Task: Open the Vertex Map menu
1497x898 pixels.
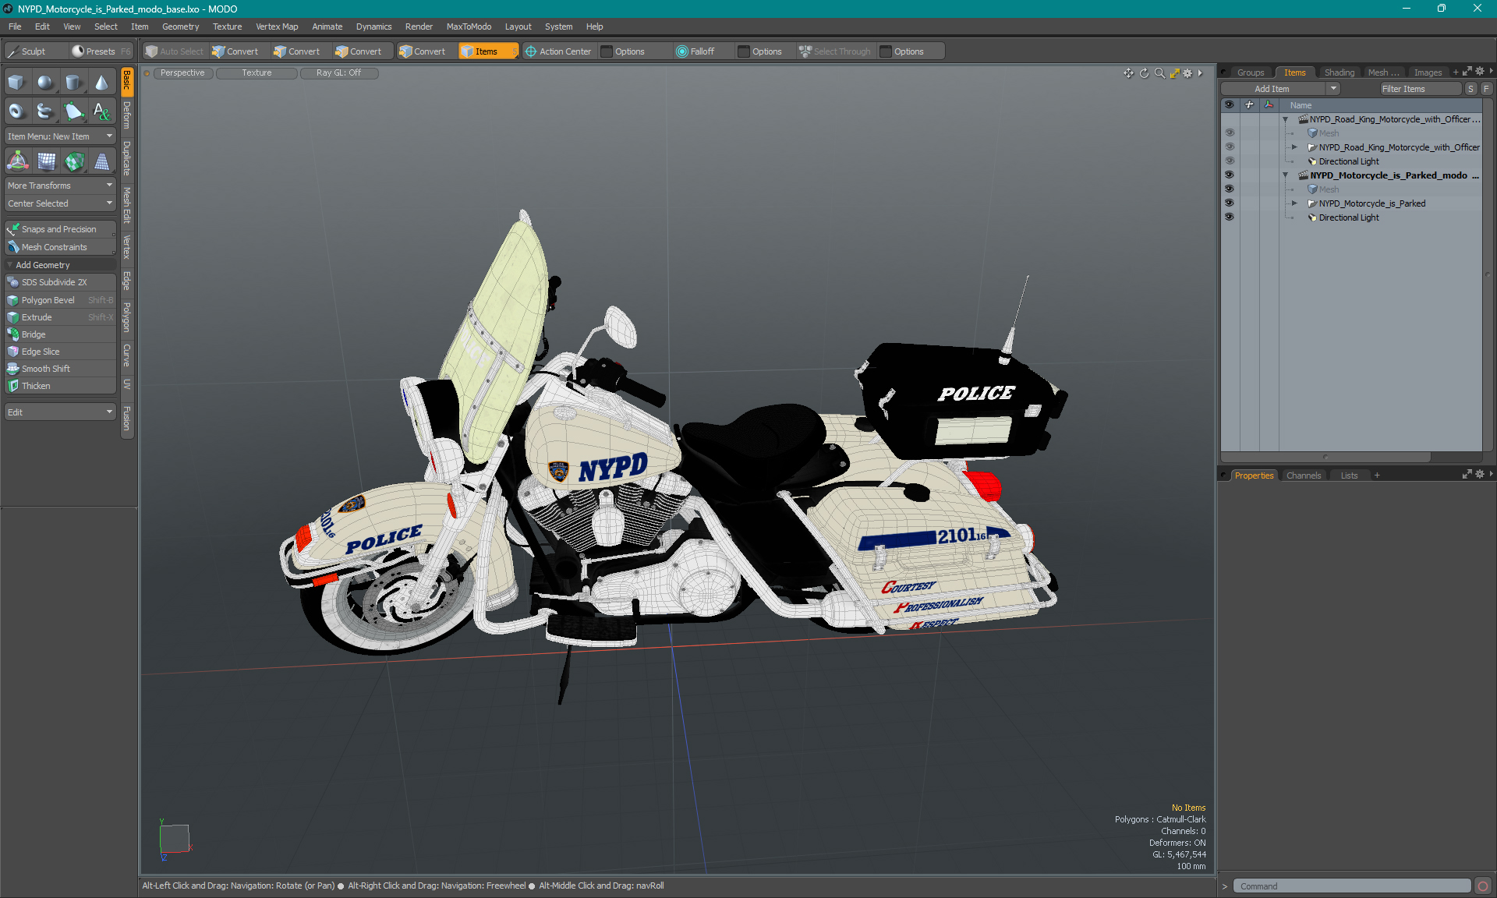Action: (277, 27)
